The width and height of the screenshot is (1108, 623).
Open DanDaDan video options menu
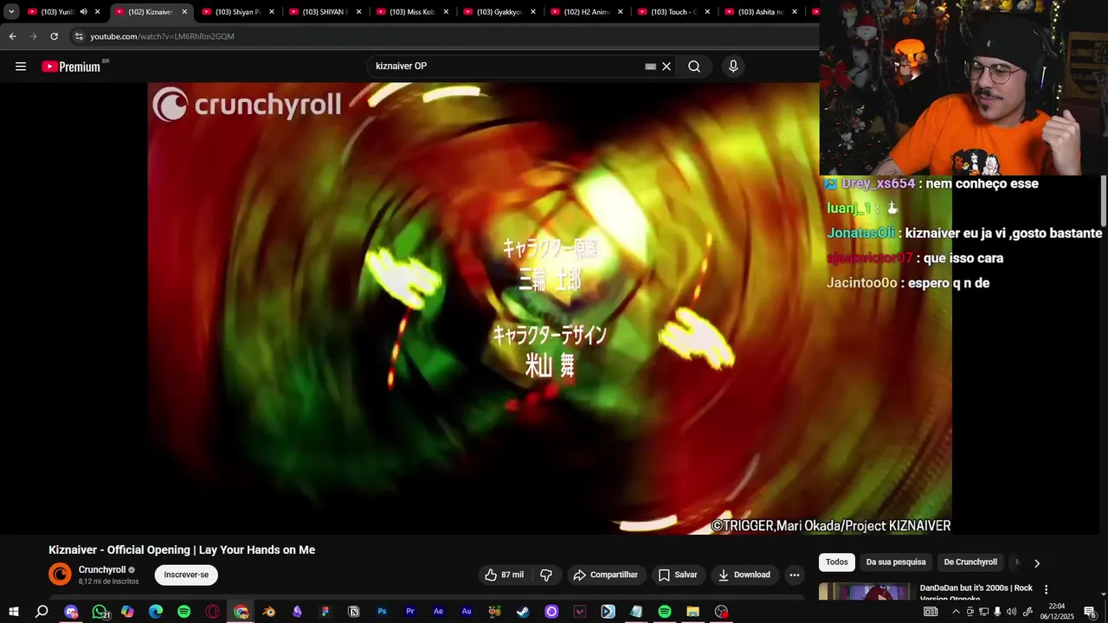click(x=1046, y=589)
